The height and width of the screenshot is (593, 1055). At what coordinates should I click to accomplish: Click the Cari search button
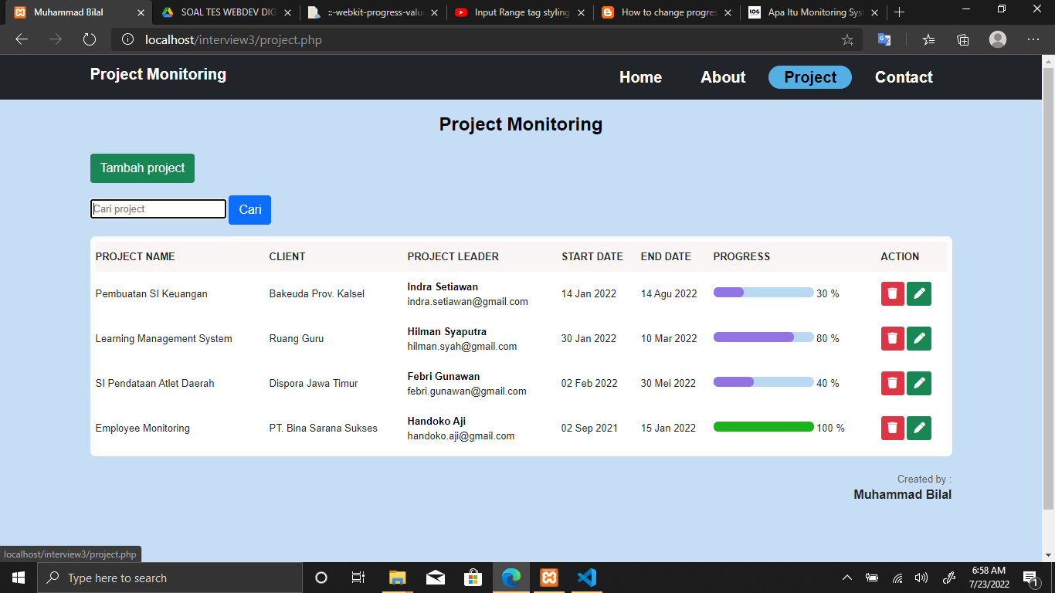pos(249,210)
